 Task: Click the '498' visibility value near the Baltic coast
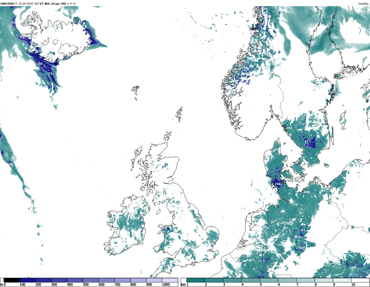(306, 192)
